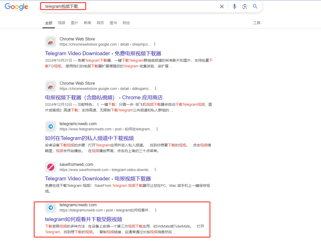Screen dimensions: 321x241
Task: Open the three-dot menu beside ddkogamc... URL
Action: 156,88
